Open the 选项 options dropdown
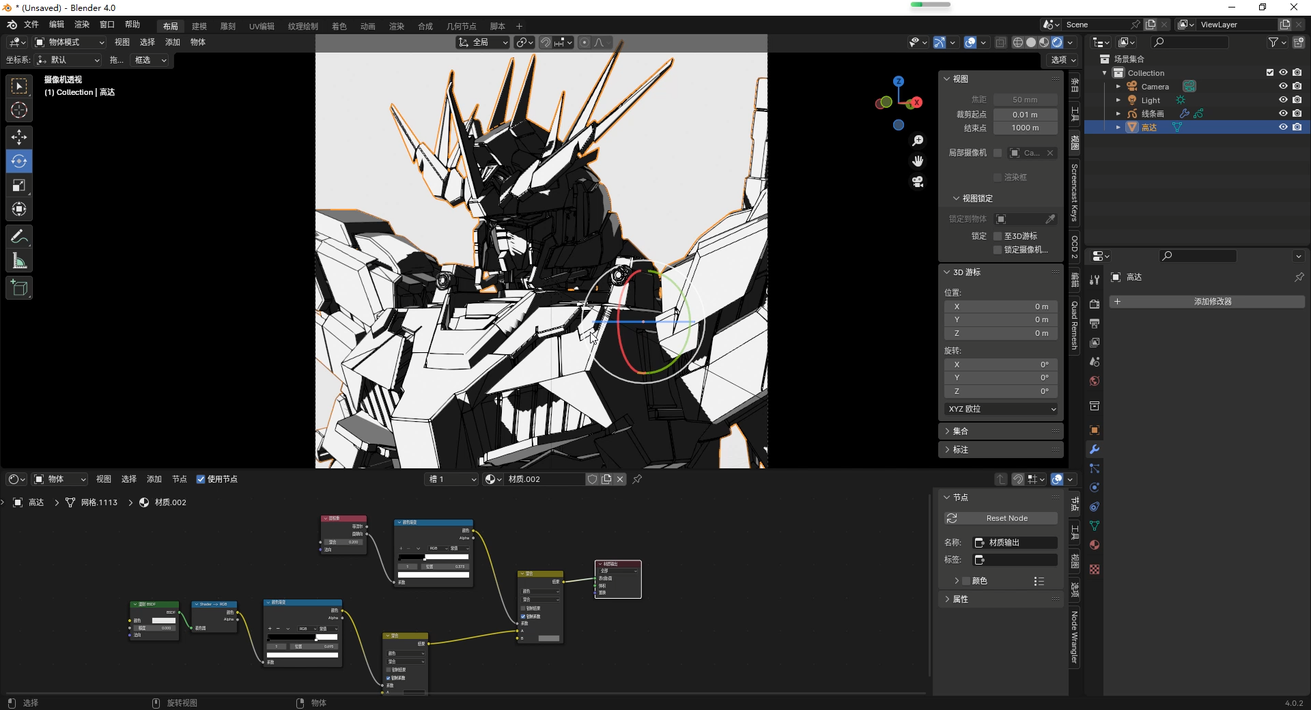Screen dimensions: 1311x710 point(1062,60)
